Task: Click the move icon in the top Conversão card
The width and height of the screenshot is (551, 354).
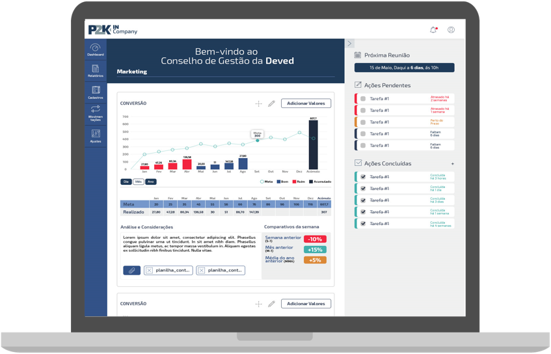Action: pos(259,103)
